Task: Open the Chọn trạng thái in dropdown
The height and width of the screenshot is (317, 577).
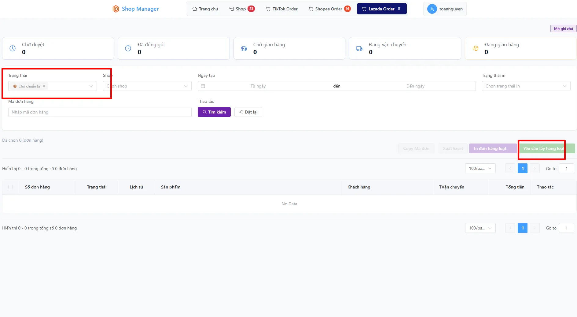Action: (x=526, y=86)
